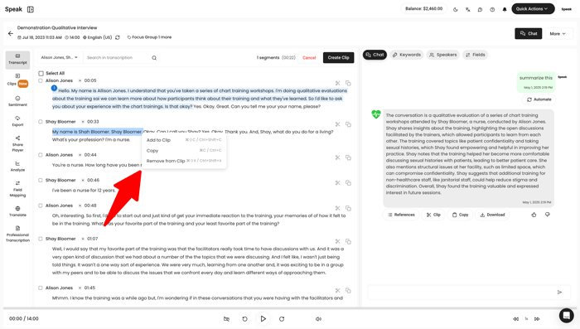Open References for the chat answer
580x329 pixels.
401,215
